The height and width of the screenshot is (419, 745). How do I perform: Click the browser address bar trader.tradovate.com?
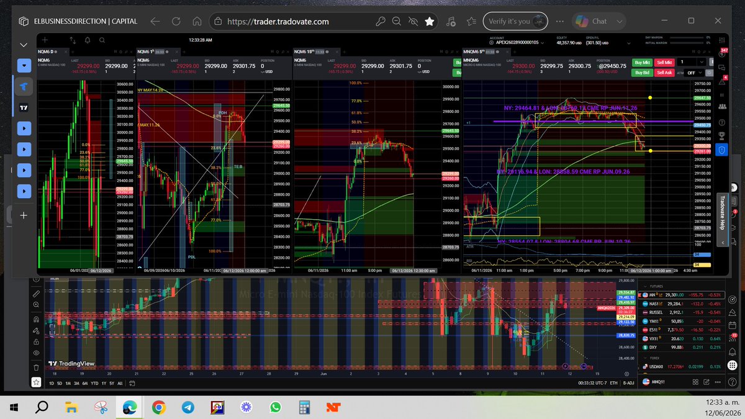tap(278, 21)
